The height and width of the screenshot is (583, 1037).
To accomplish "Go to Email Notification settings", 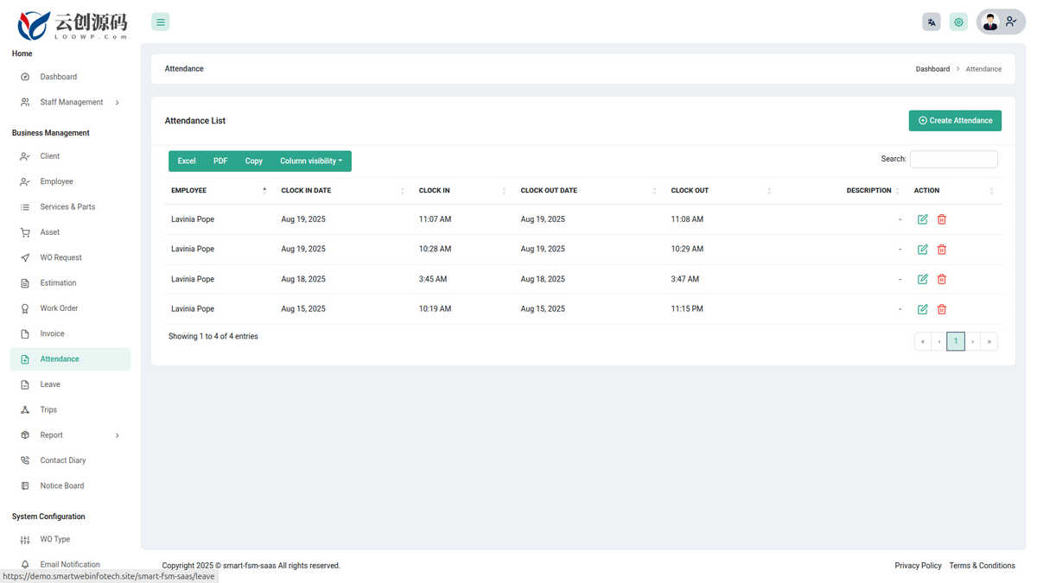I will pyautogui.click(x=70, y=564).
